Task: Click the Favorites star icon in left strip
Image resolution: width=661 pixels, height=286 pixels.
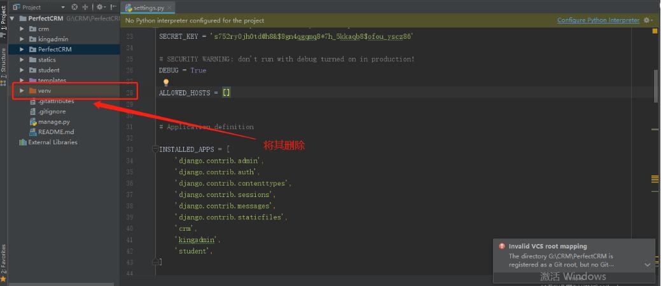Action: 3,279
